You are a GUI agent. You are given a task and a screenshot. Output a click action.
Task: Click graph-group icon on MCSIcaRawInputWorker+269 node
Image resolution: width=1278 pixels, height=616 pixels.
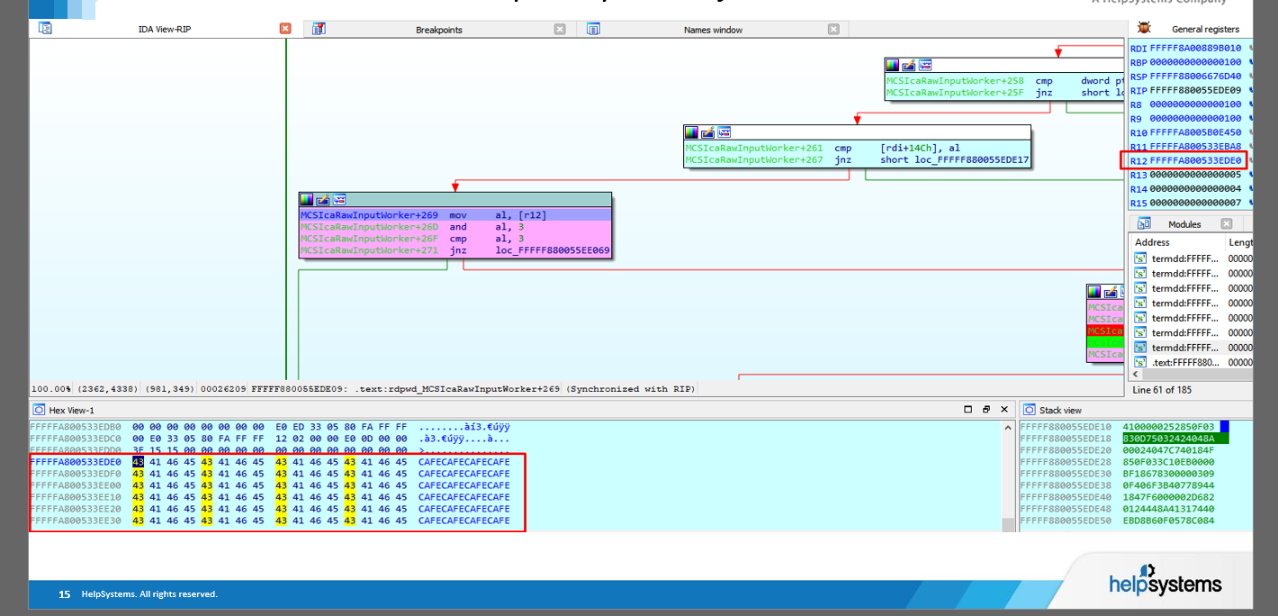click(x=339, y=199)
